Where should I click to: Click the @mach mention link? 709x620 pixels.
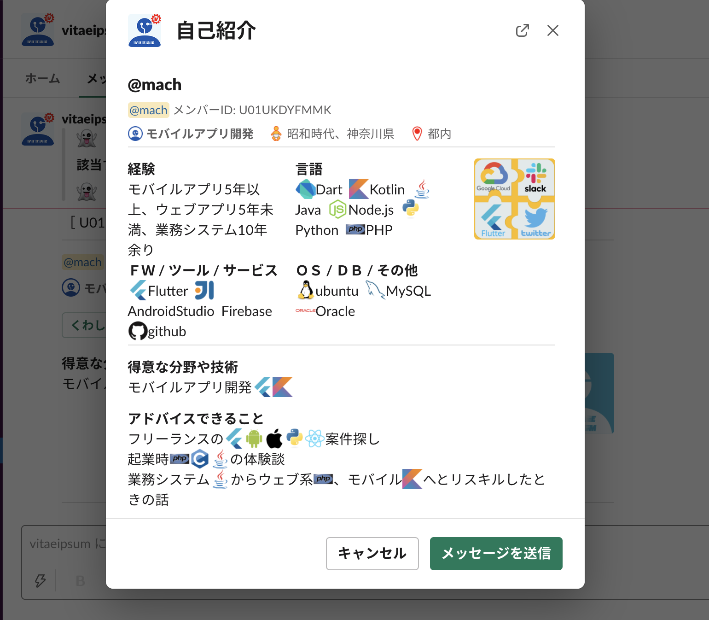[148, 110]
